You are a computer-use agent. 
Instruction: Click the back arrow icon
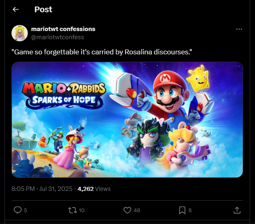(16, 9)
